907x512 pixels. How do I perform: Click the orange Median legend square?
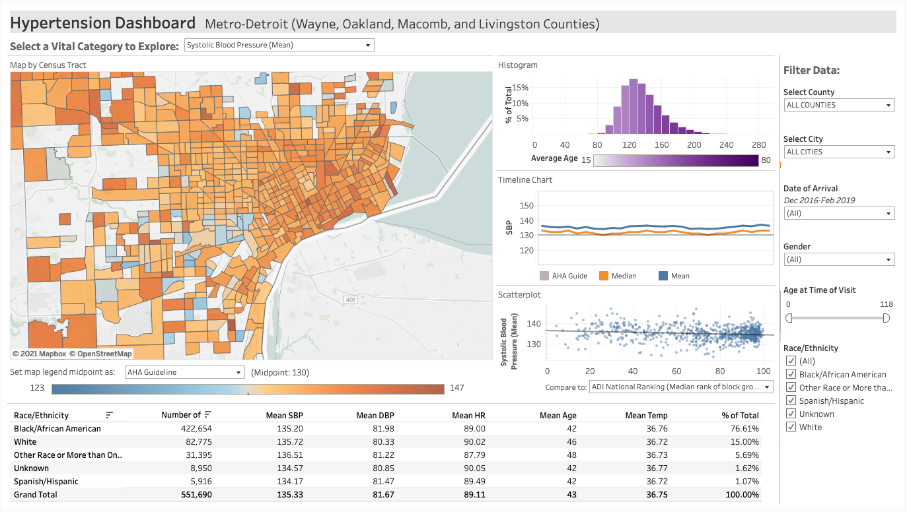pos(603,276)
